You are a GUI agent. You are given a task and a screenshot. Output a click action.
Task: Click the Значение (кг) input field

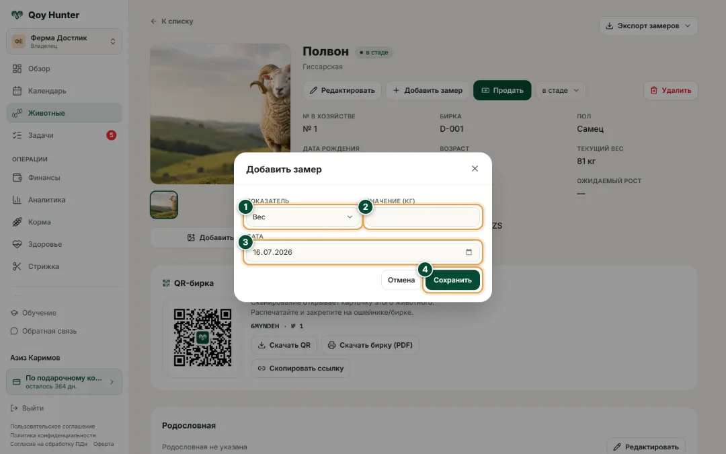[x=423, y=217]
